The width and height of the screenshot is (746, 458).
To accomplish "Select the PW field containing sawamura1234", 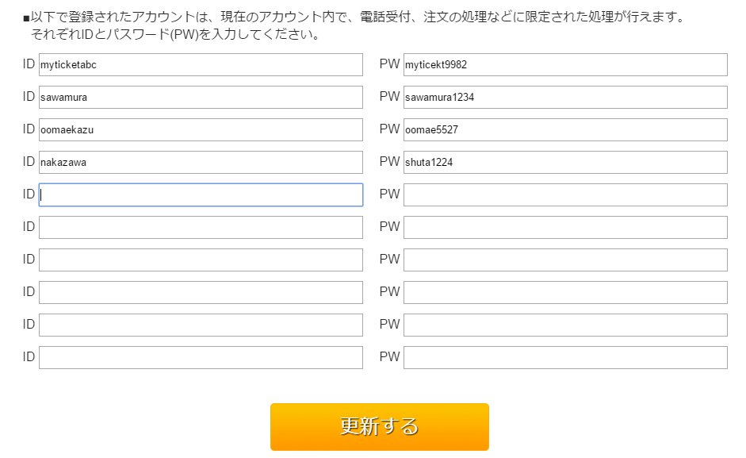I will point(565,97).
